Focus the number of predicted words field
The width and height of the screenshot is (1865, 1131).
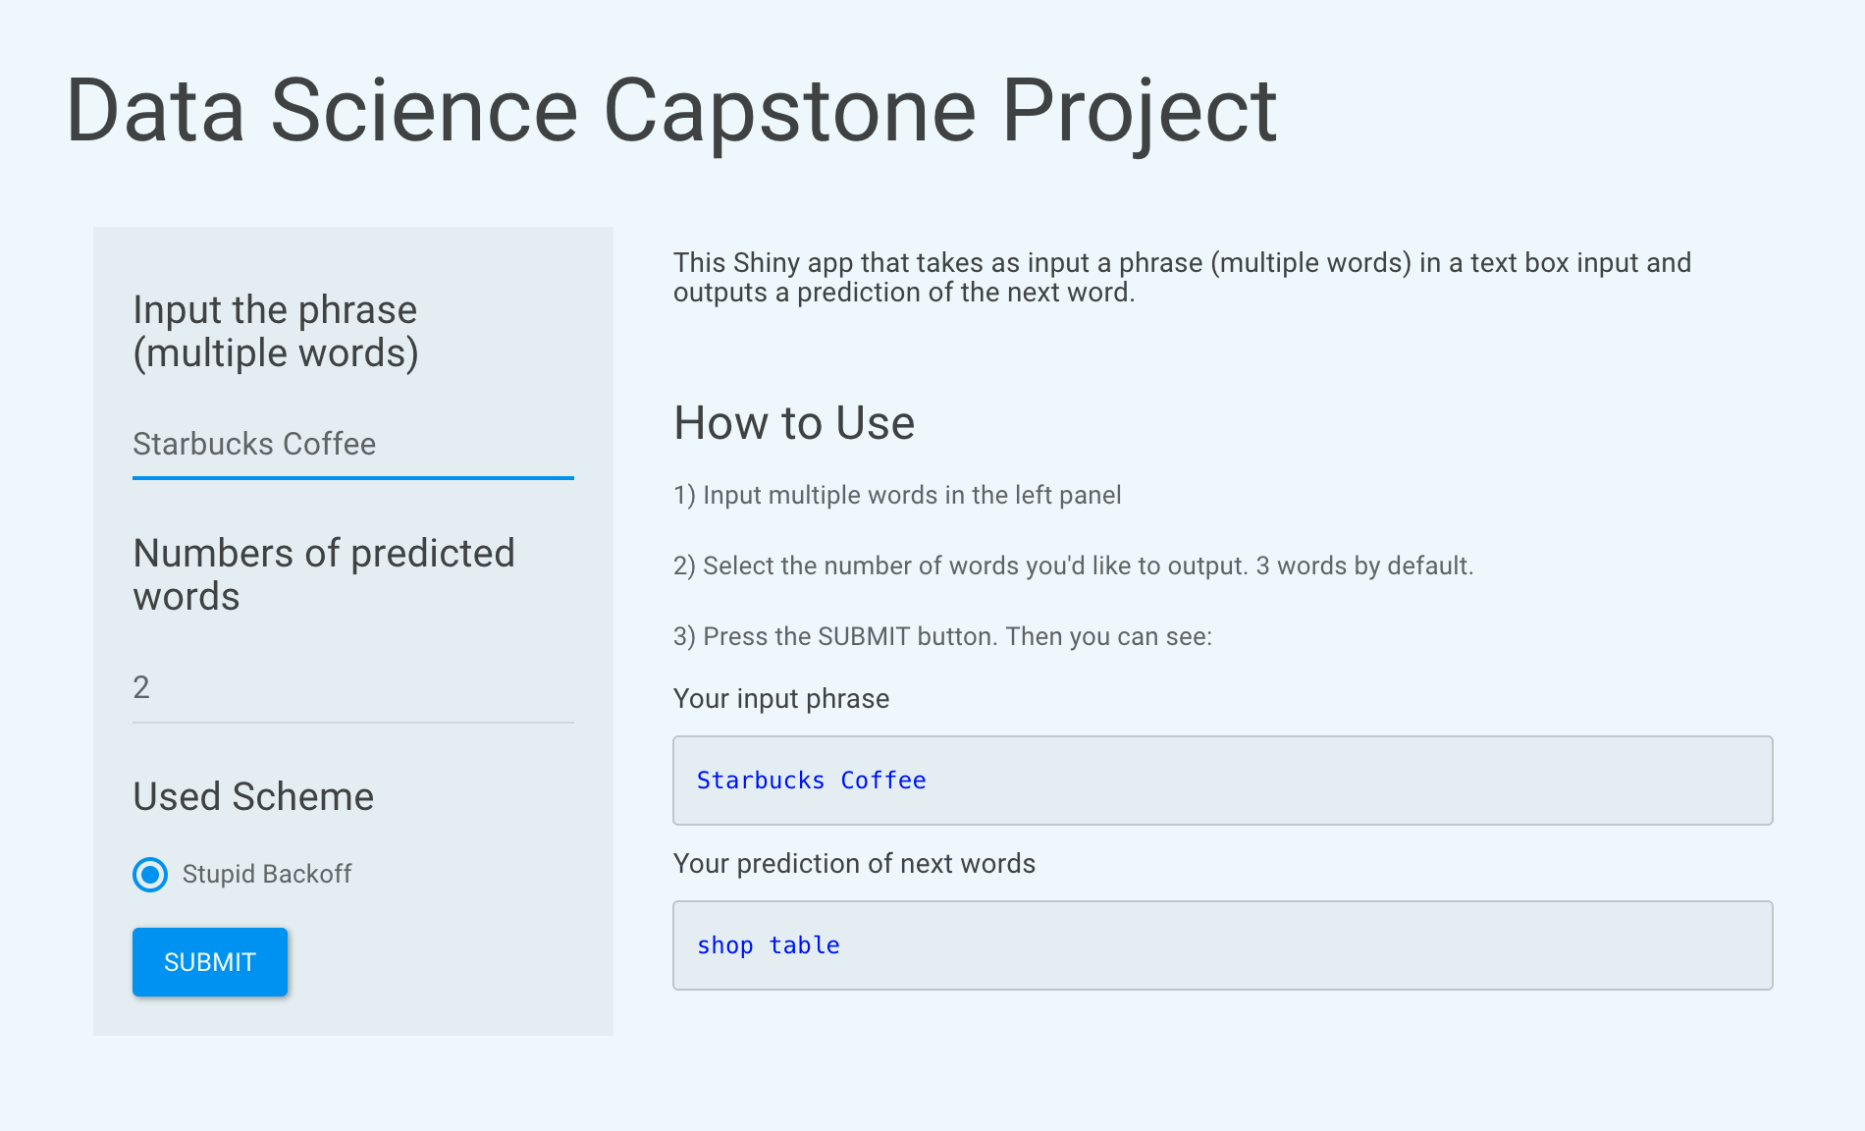[352, 688]
